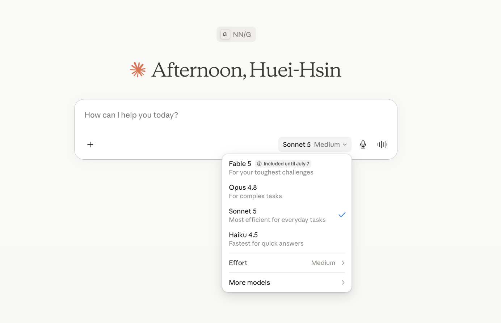Open the Effort setting label

[x=238, y=263]
